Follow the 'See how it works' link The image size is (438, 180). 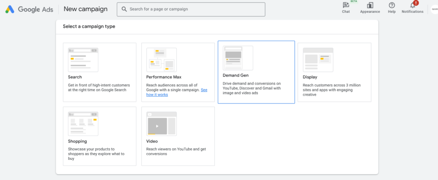(x=177, y=92)
